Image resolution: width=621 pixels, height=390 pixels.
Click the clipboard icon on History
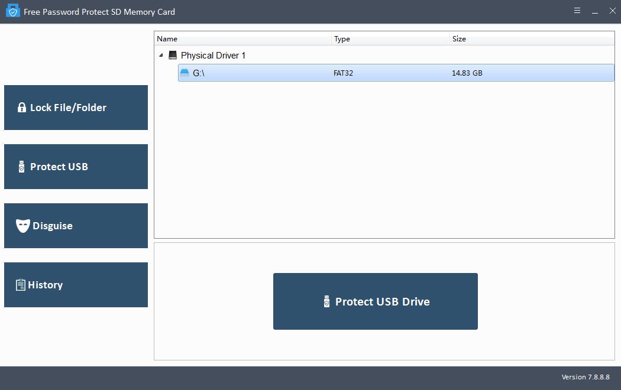point(21,285)
